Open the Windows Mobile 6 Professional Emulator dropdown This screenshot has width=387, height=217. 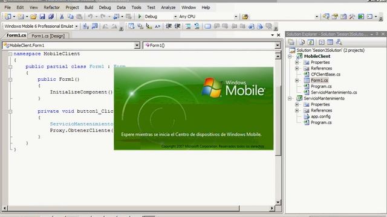click(77, 26)
